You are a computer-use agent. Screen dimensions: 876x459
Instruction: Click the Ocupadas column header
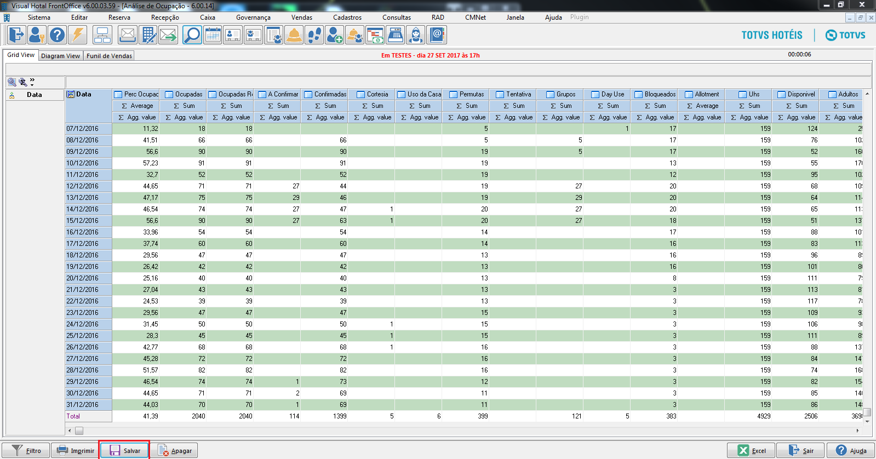(x=182, y=94)
